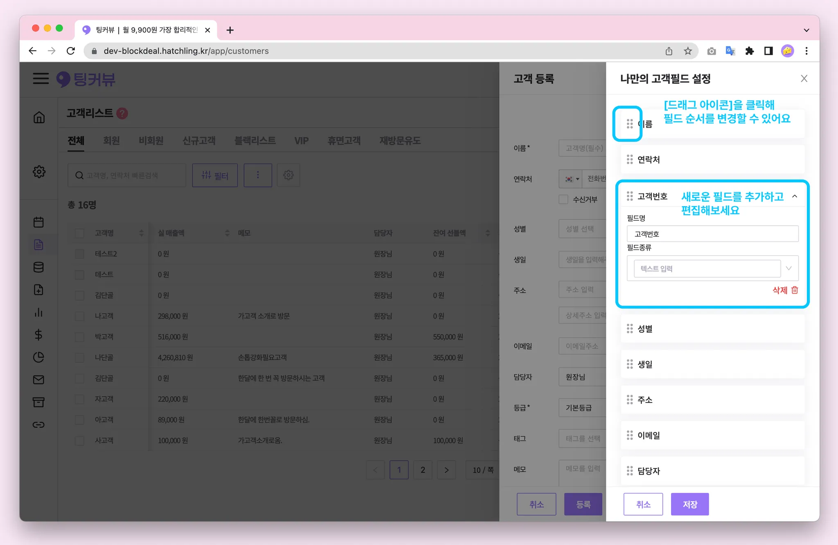Check the box for 나고객 row

pos(79,316)
